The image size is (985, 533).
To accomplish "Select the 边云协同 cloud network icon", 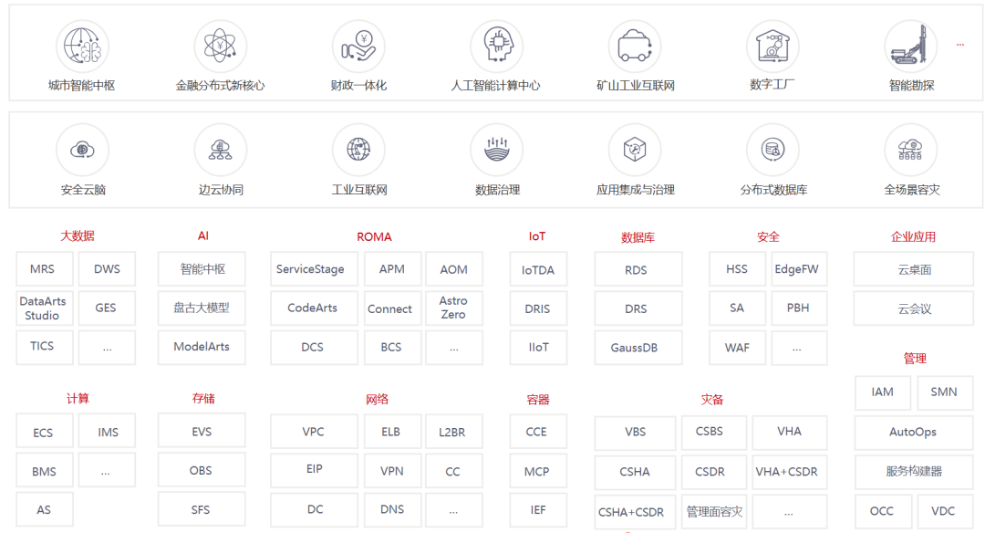I will coord(220,150).
